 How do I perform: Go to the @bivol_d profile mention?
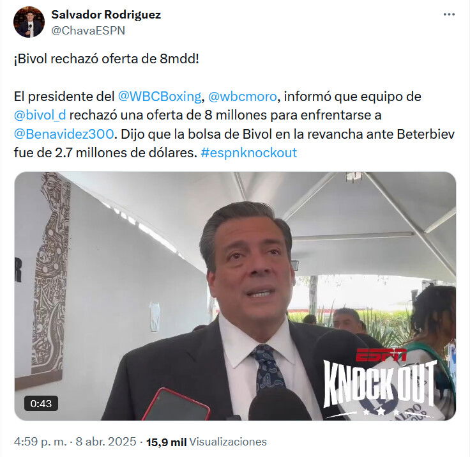pyautogui.click(x=40, y=115)
